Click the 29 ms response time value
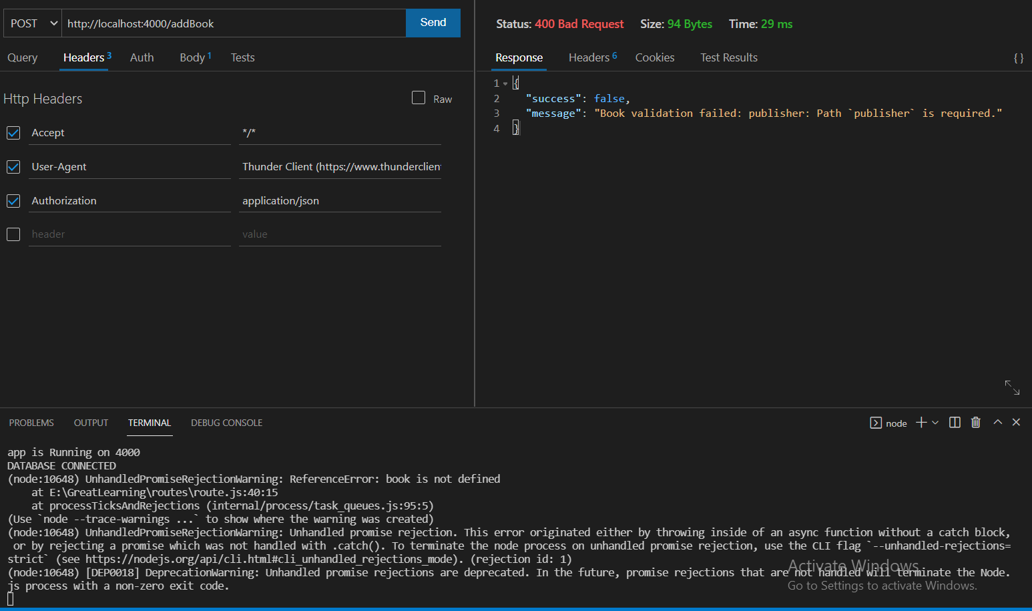 (x=777, y=24)
